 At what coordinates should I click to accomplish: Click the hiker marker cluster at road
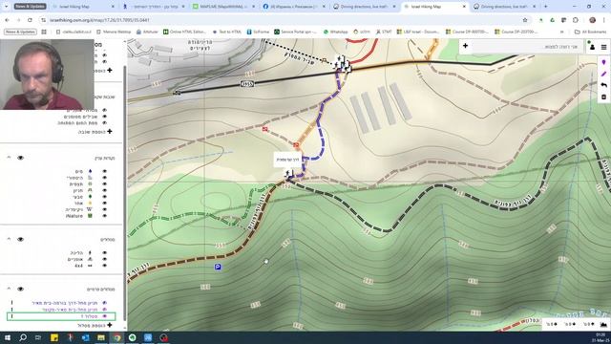(x=343, y=64)
